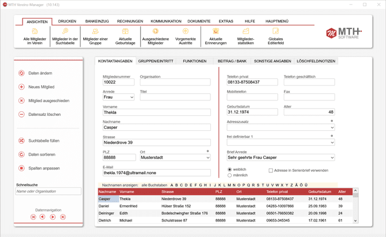The height and width of the screenshot is (237, 386).
Task: Click into the E-Mail field
Action: coord(157,173)
